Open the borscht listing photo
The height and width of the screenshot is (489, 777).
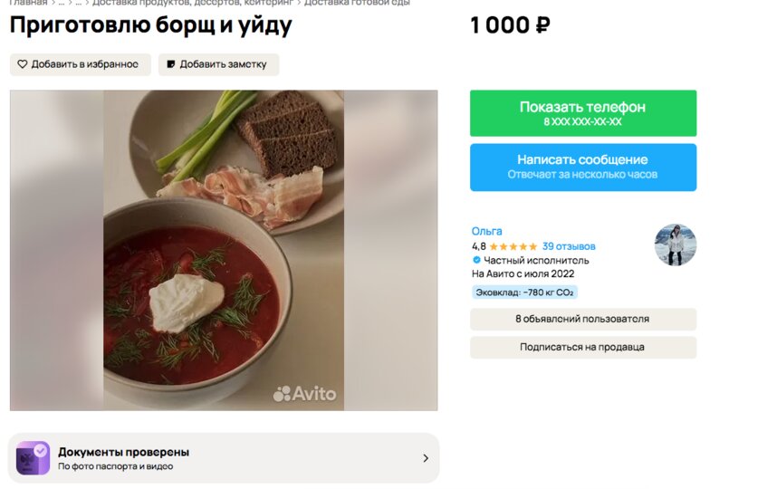point(224,250)
